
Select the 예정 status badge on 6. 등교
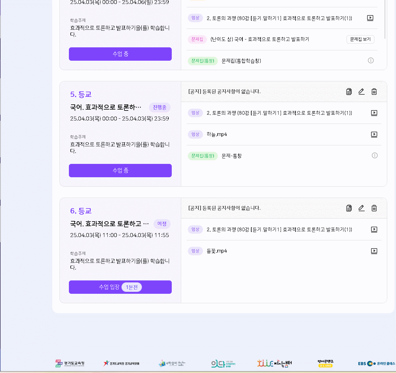[162, 224]
